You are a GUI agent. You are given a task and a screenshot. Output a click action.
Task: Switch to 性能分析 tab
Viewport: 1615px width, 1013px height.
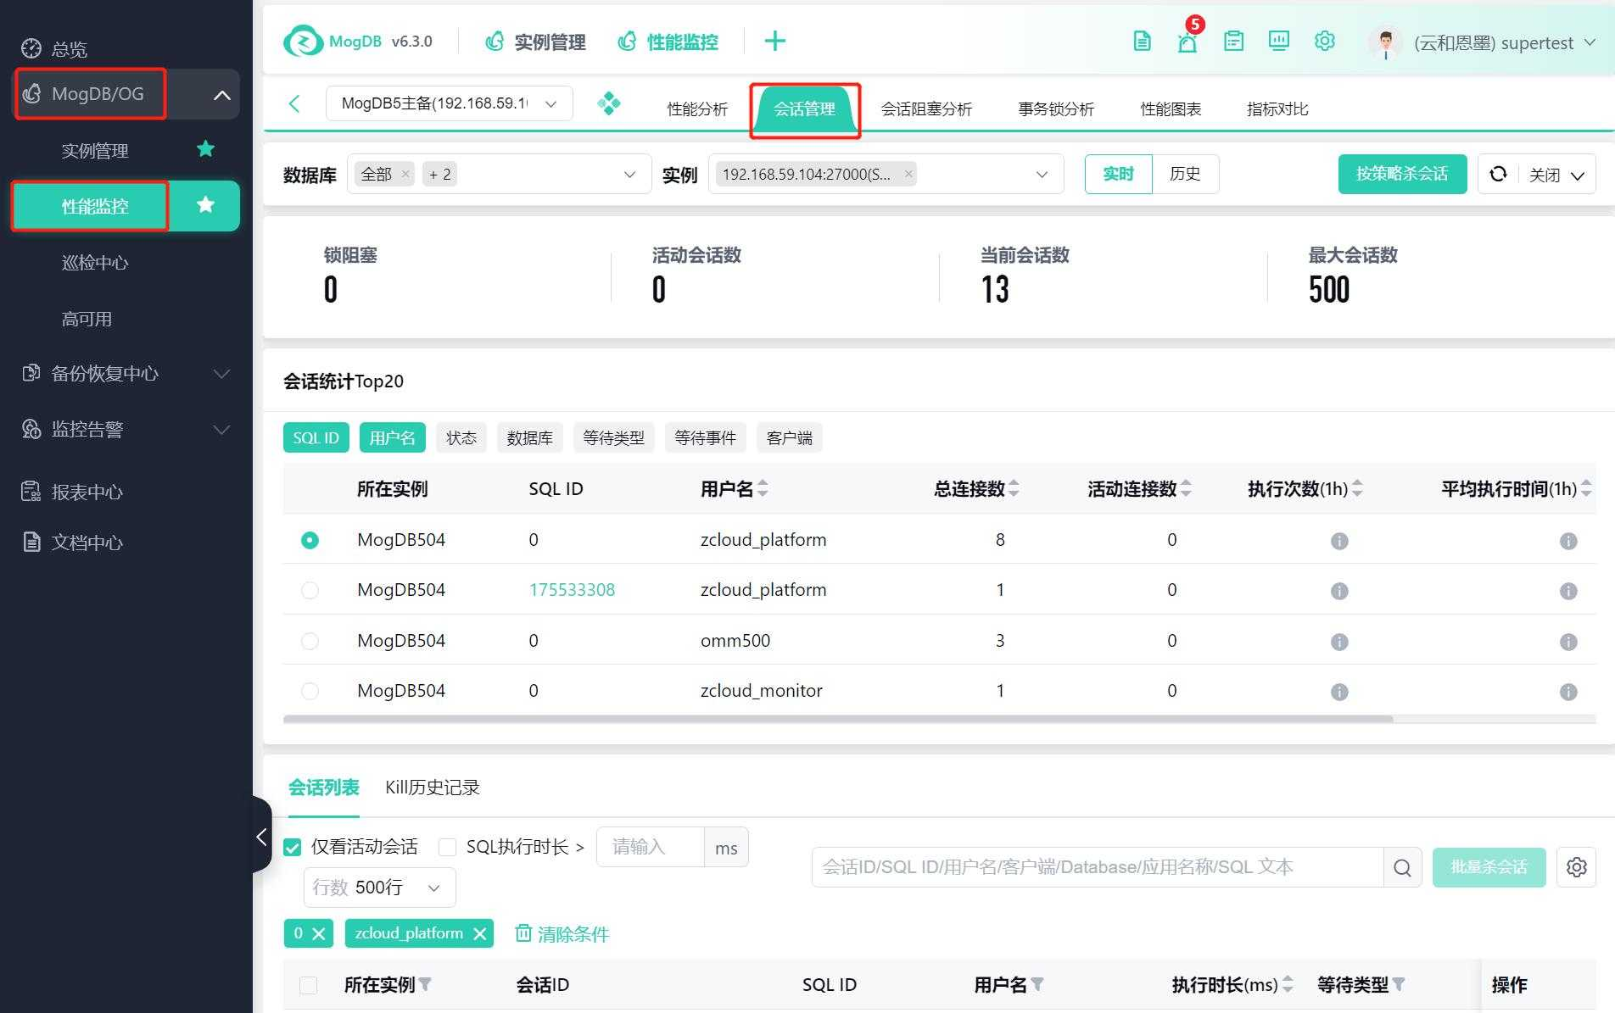(x=697, y=109)
